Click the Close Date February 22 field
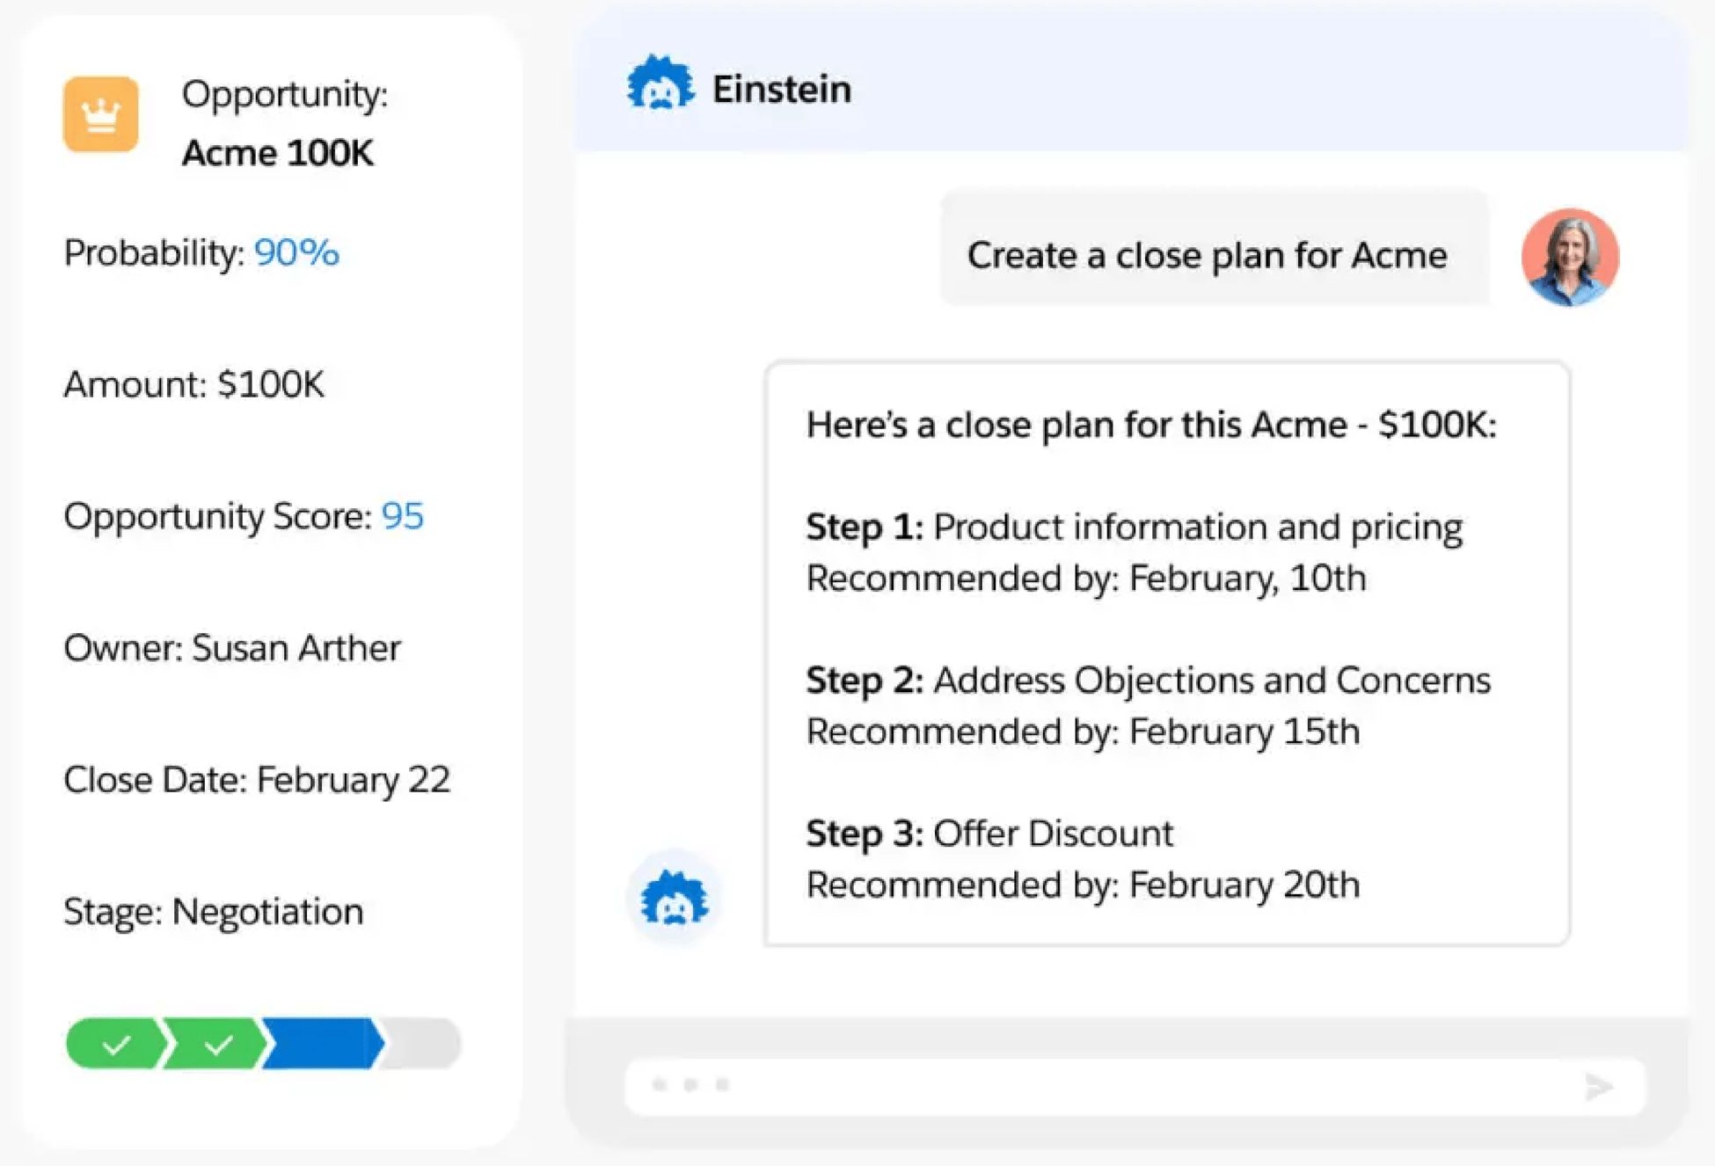The image size is (1715, 1166). pos(257,780)
